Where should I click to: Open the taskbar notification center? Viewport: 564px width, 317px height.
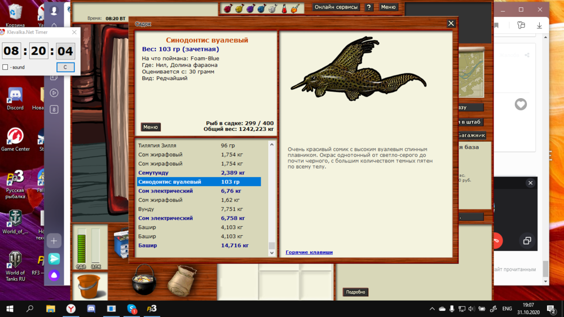click(x=550, y=309)
